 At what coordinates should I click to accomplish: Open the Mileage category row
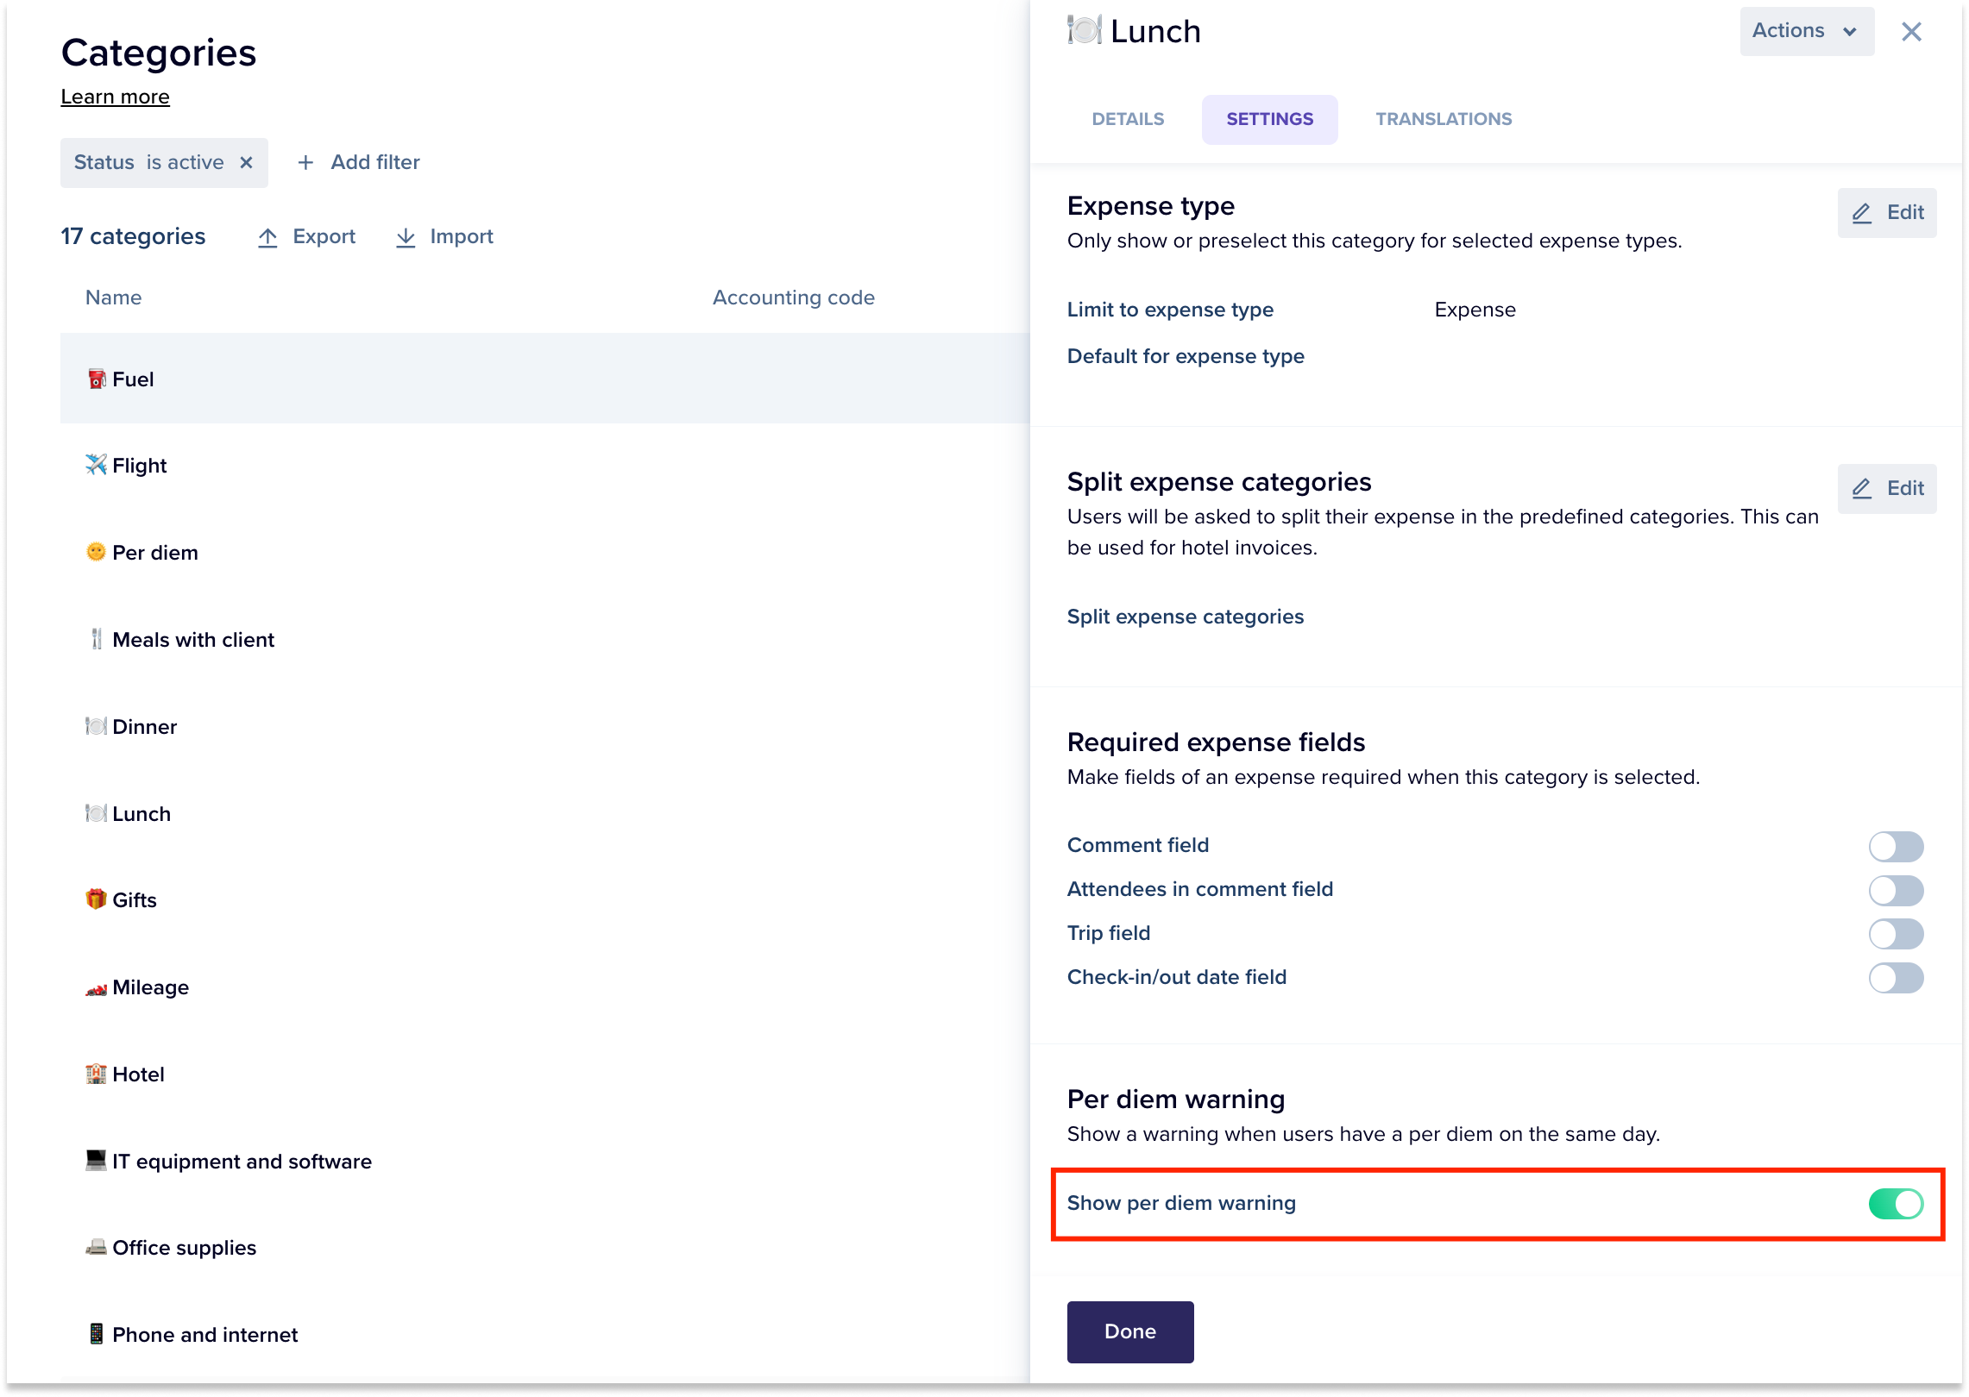tap(544, 987)
